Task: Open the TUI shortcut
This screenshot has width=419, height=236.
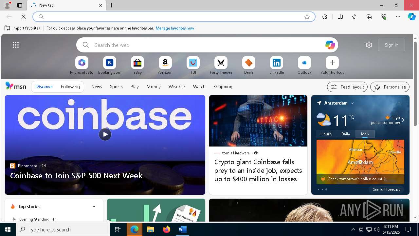Action: [193, 66]
